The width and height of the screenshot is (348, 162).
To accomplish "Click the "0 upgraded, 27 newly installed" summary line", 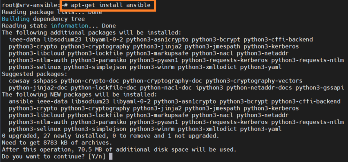I will [x=110, y=135].
